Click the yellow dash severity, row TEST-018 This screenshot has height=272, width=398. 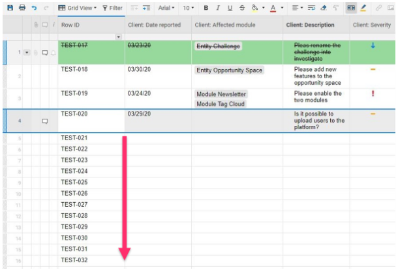tap(373, 69)
